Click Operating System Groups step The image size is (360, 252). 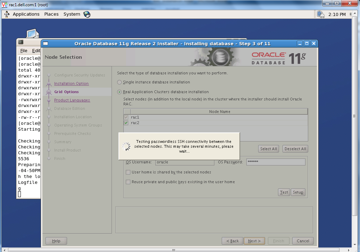[78, 125]
